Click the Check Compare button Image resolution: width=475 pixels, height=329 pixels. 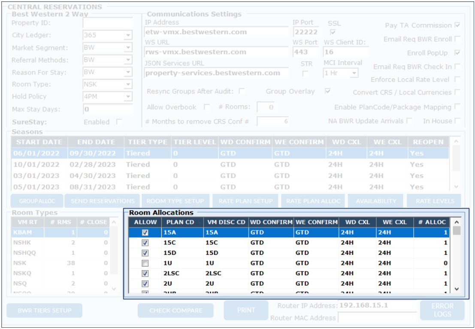(x=175, y=311)
